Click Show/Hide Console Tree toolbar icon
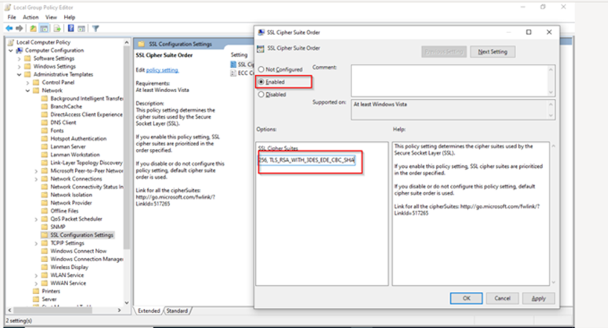Image resolution: width=608 pixels, height=328 pixels. click(45, 28)
